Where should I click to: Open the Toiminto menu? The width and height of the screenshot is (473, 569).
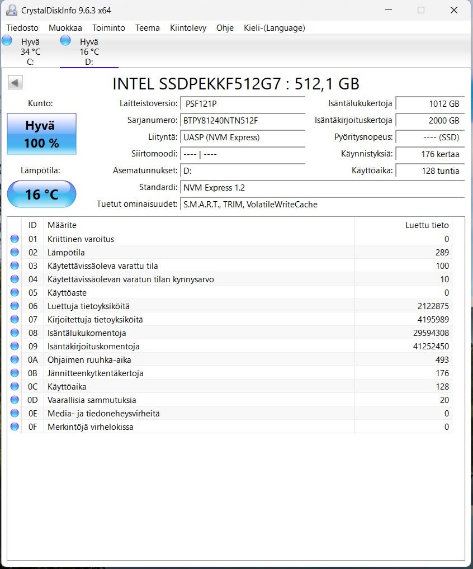108,28
